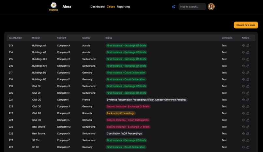Open the user avatar profile

(211, 7)
